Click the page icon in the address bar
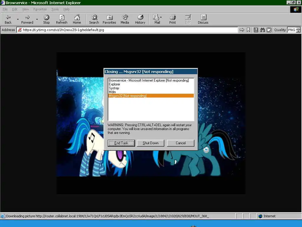The width and height of the screenshot is (302, 227). pos(19,30)
